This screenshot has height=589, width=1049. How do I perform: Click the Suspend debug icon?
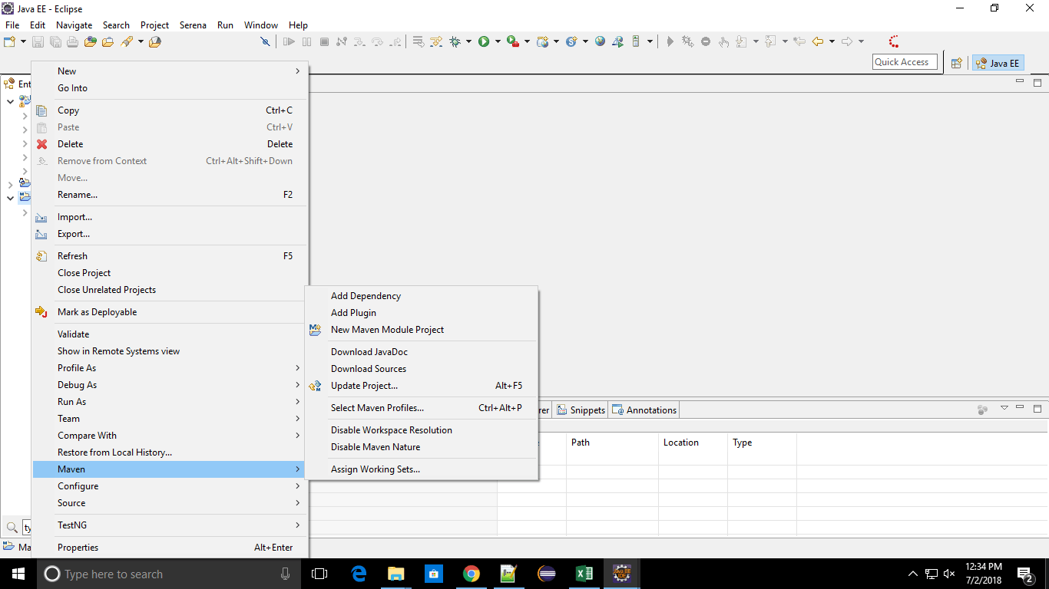pos(306,41)
